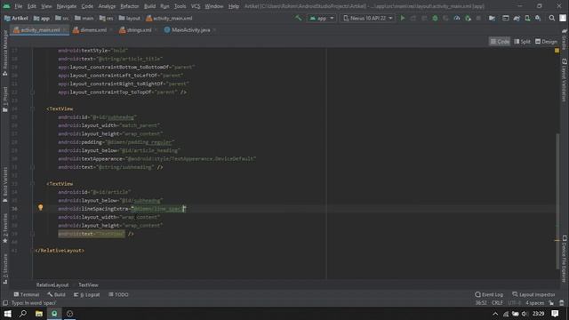Click the Search Everywhere magnifier icon
The height and width of the screenshot is (320, 569).
pos(551,18)
